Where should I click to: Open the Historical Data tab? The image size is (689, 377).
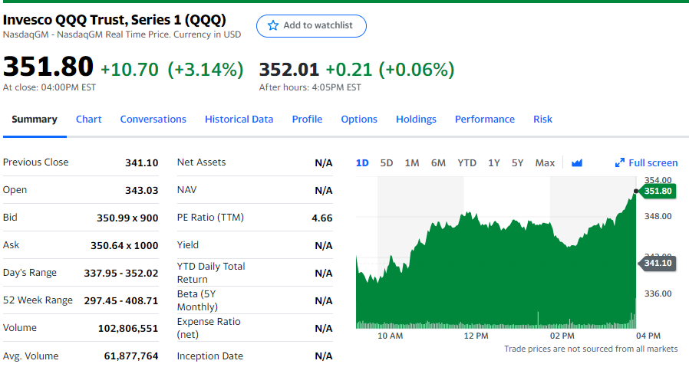click(x=239, y=119)
